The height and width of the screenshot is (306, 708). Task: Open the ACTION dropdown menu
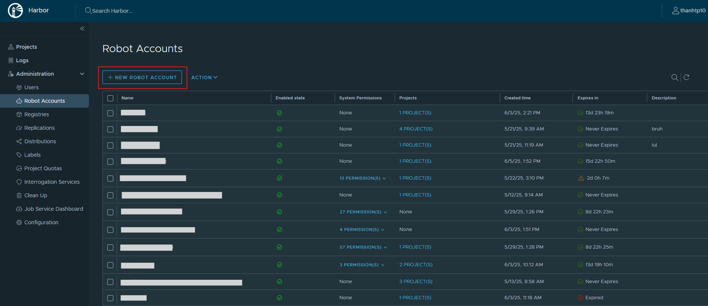point(204,77)
